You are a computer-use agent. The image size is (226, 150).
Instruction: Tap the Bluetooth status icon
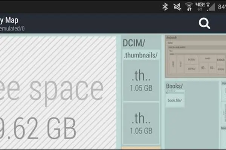click(x=165, y=6)
